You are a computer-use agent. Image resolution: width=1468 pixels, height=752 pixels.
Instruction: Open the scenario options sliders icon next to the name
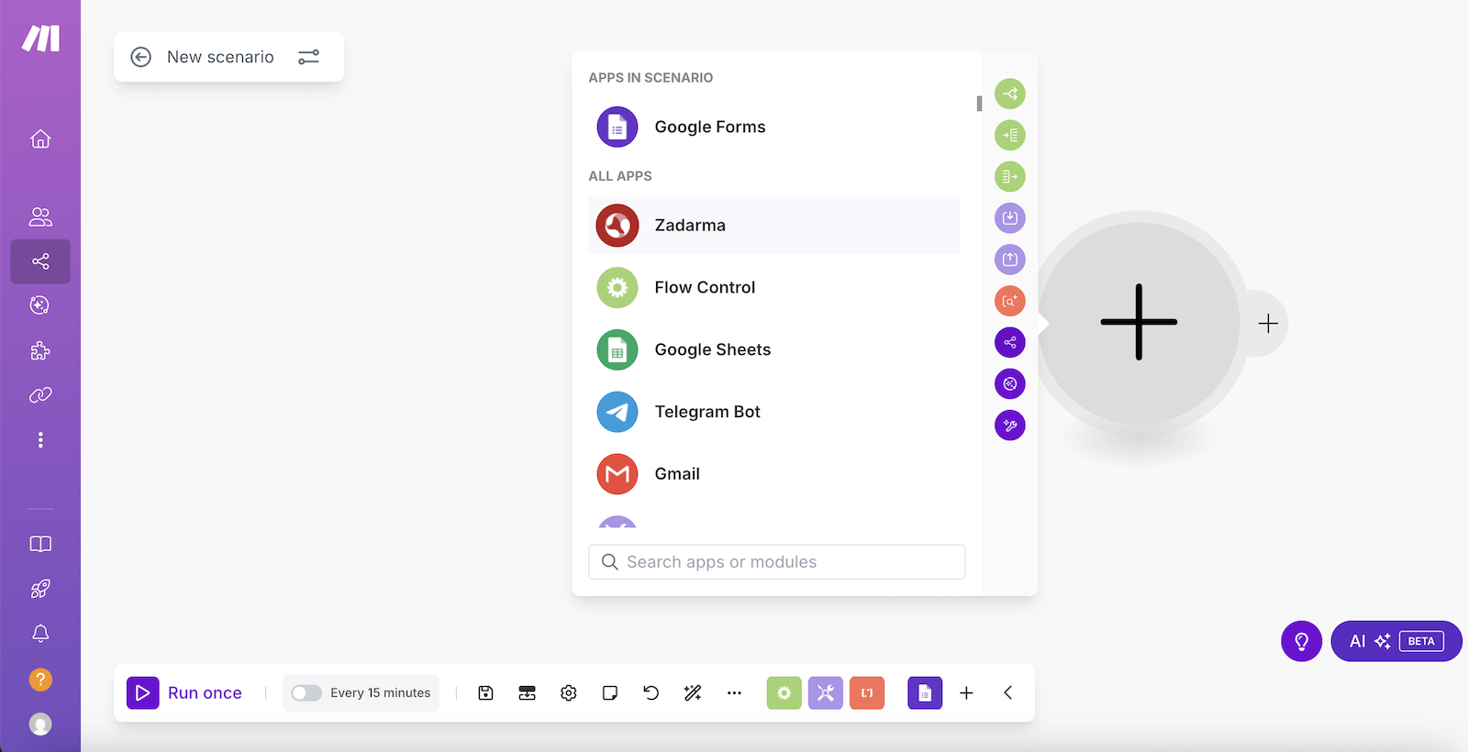click(x=308, y=57)
